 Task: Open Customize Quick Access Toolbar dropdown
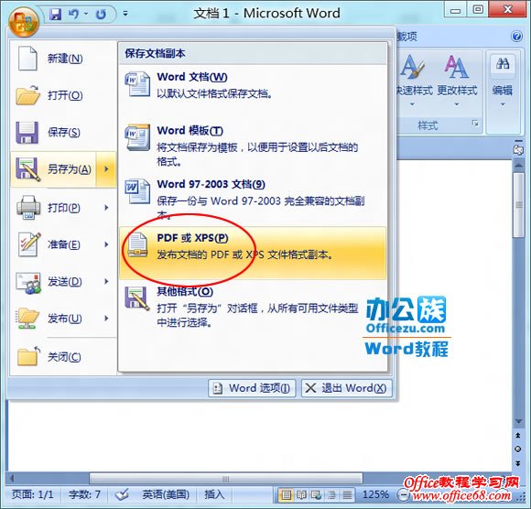125,14
